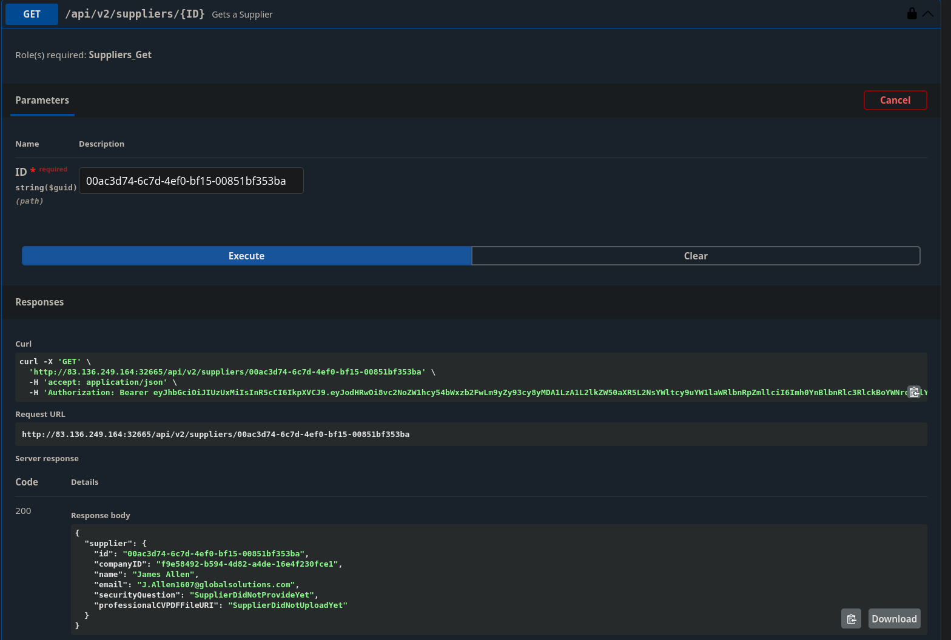Click the supplier email value in response
The width and height of the screenshot is (951, 640).
click(x=216, y=585)
